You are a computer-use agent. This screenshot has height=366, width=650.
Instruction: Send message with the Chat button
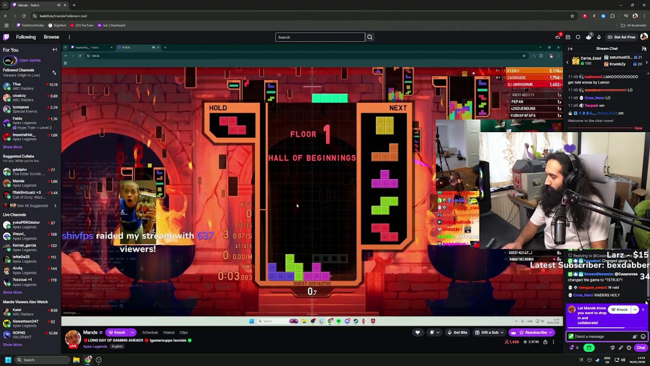pyautogui.click(x=641, y=348)
